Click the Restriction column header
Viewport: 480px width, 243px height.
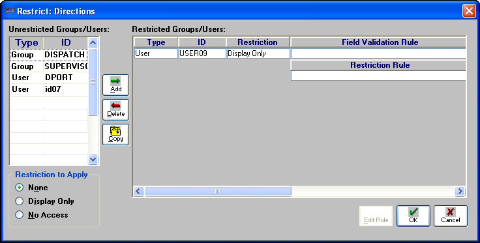point(258,42)
